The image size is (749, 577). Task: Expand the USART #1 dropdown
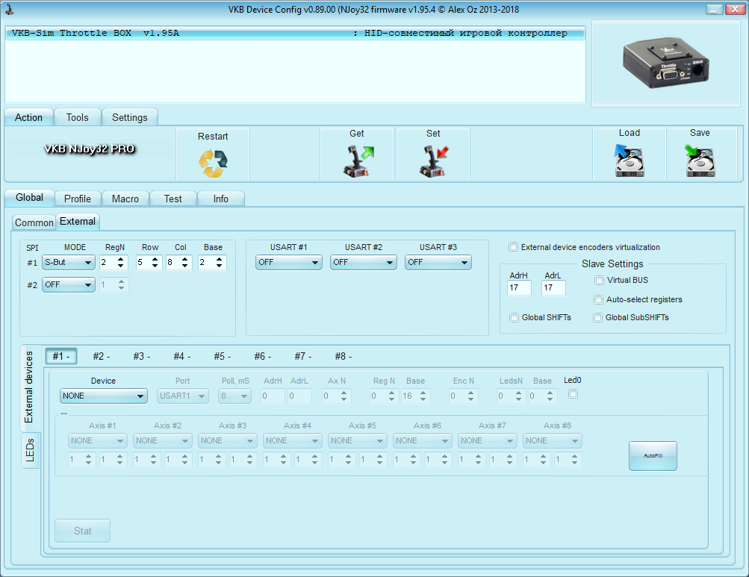289,263
